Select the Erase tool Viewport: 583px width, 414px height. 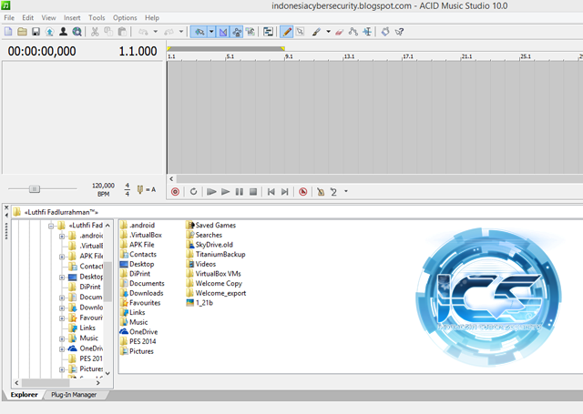(339, 32)
